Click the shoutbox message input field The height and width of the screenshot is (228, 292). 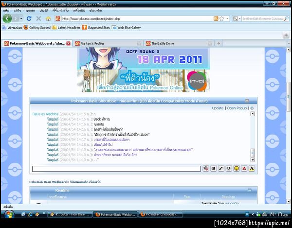click(x=116, y=169)
